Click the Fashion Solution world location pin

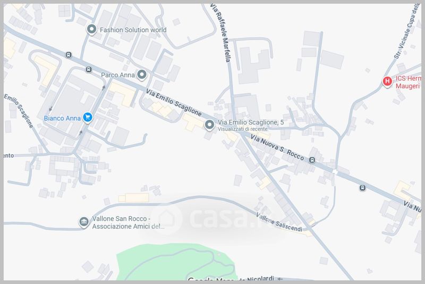[x=91, y=29]
